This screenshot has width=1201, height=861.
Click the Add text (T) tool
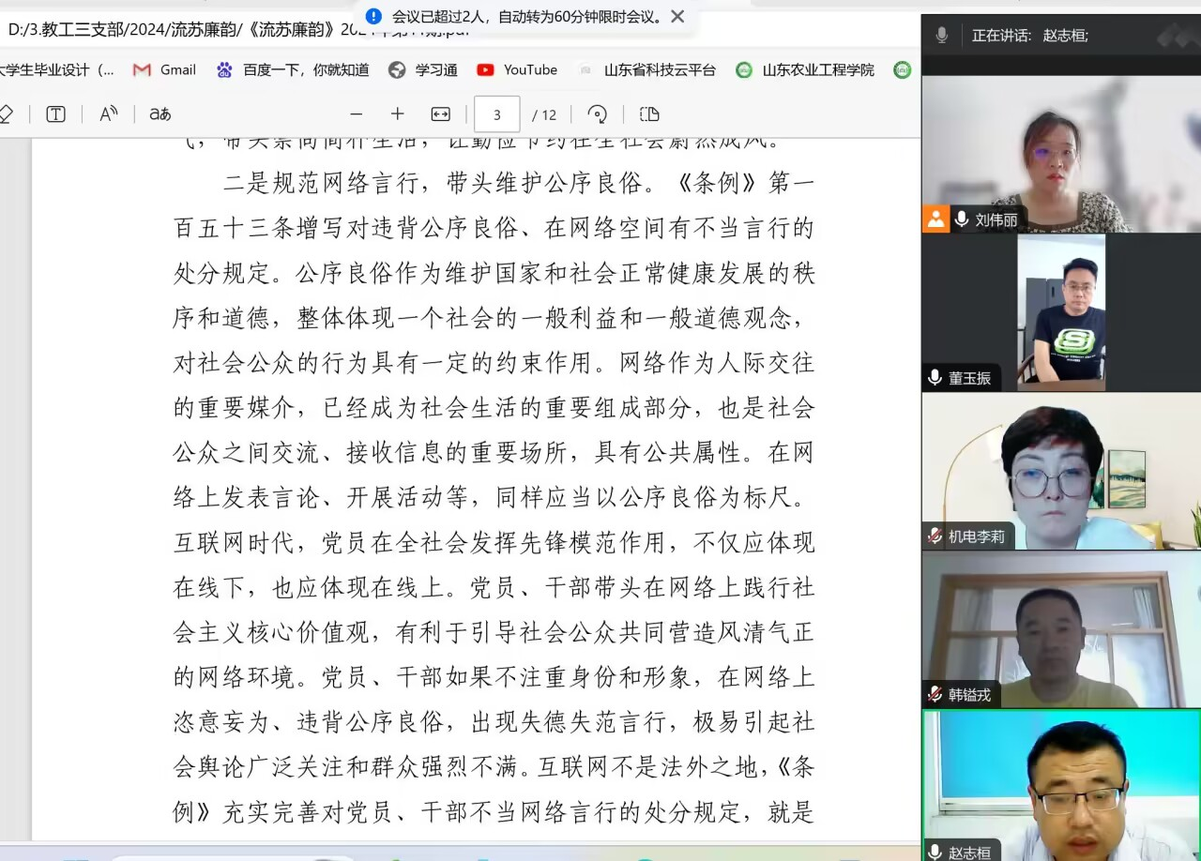point(55,114)
